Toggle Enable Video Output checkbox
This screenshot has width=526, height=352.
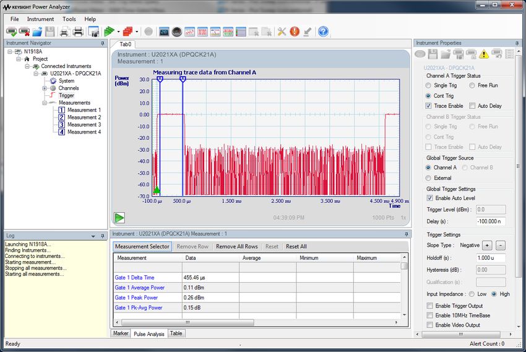(429, 325)
